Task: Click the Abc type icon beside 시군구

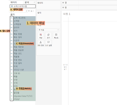Action: coord(12,41)
